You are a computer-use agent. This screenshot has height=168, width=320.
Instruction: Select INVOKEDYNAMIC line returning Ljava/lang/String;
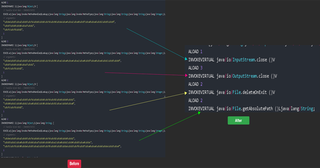pyautogui.click(x=28, y=123)
